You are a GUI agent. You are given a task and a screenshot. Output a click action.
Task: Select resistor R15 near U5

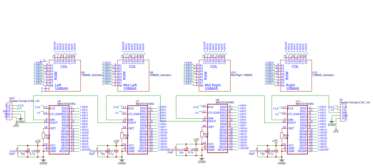[x=43, y=135]
